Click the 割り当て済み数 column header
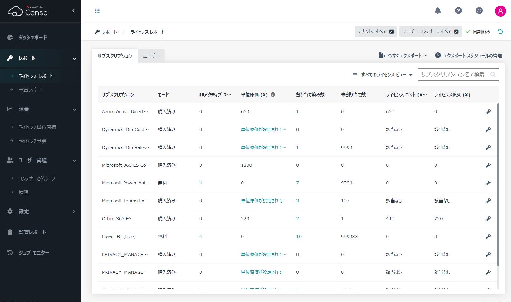This screenshot has height=302, width=511. tap(310, 95)
